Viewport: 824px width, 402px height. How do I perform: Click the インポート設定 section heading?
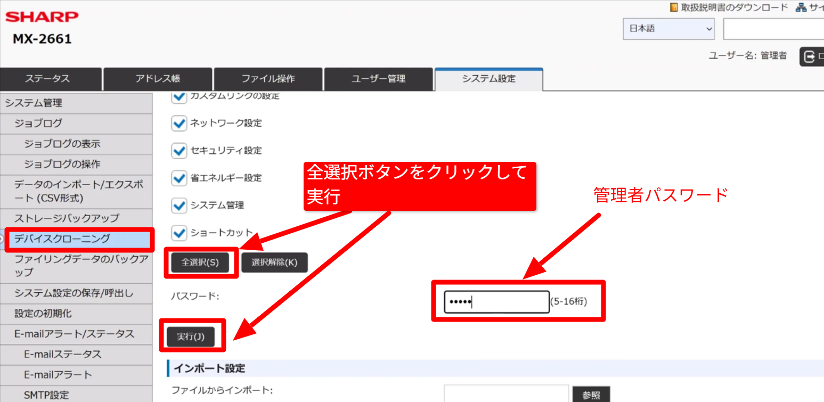209,368
